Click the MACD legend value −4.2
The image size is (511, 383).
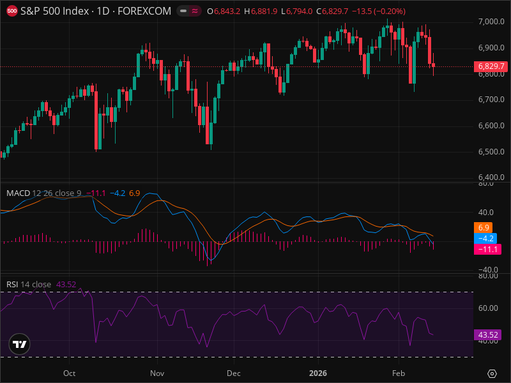pyautogui.click(x=118, y=193)
